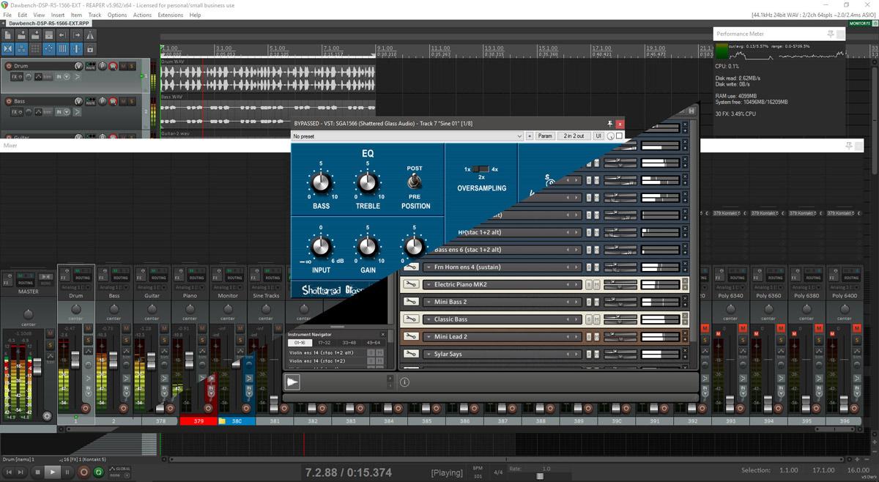Open the FX chain for the Drum track
This screenshot has height=482, width=879.
coord(15,76)
